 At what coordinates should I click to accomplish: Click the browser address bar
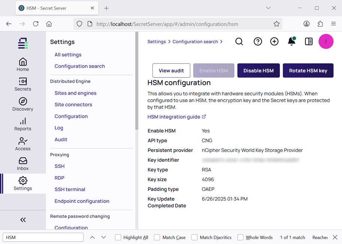click(178, 24)
